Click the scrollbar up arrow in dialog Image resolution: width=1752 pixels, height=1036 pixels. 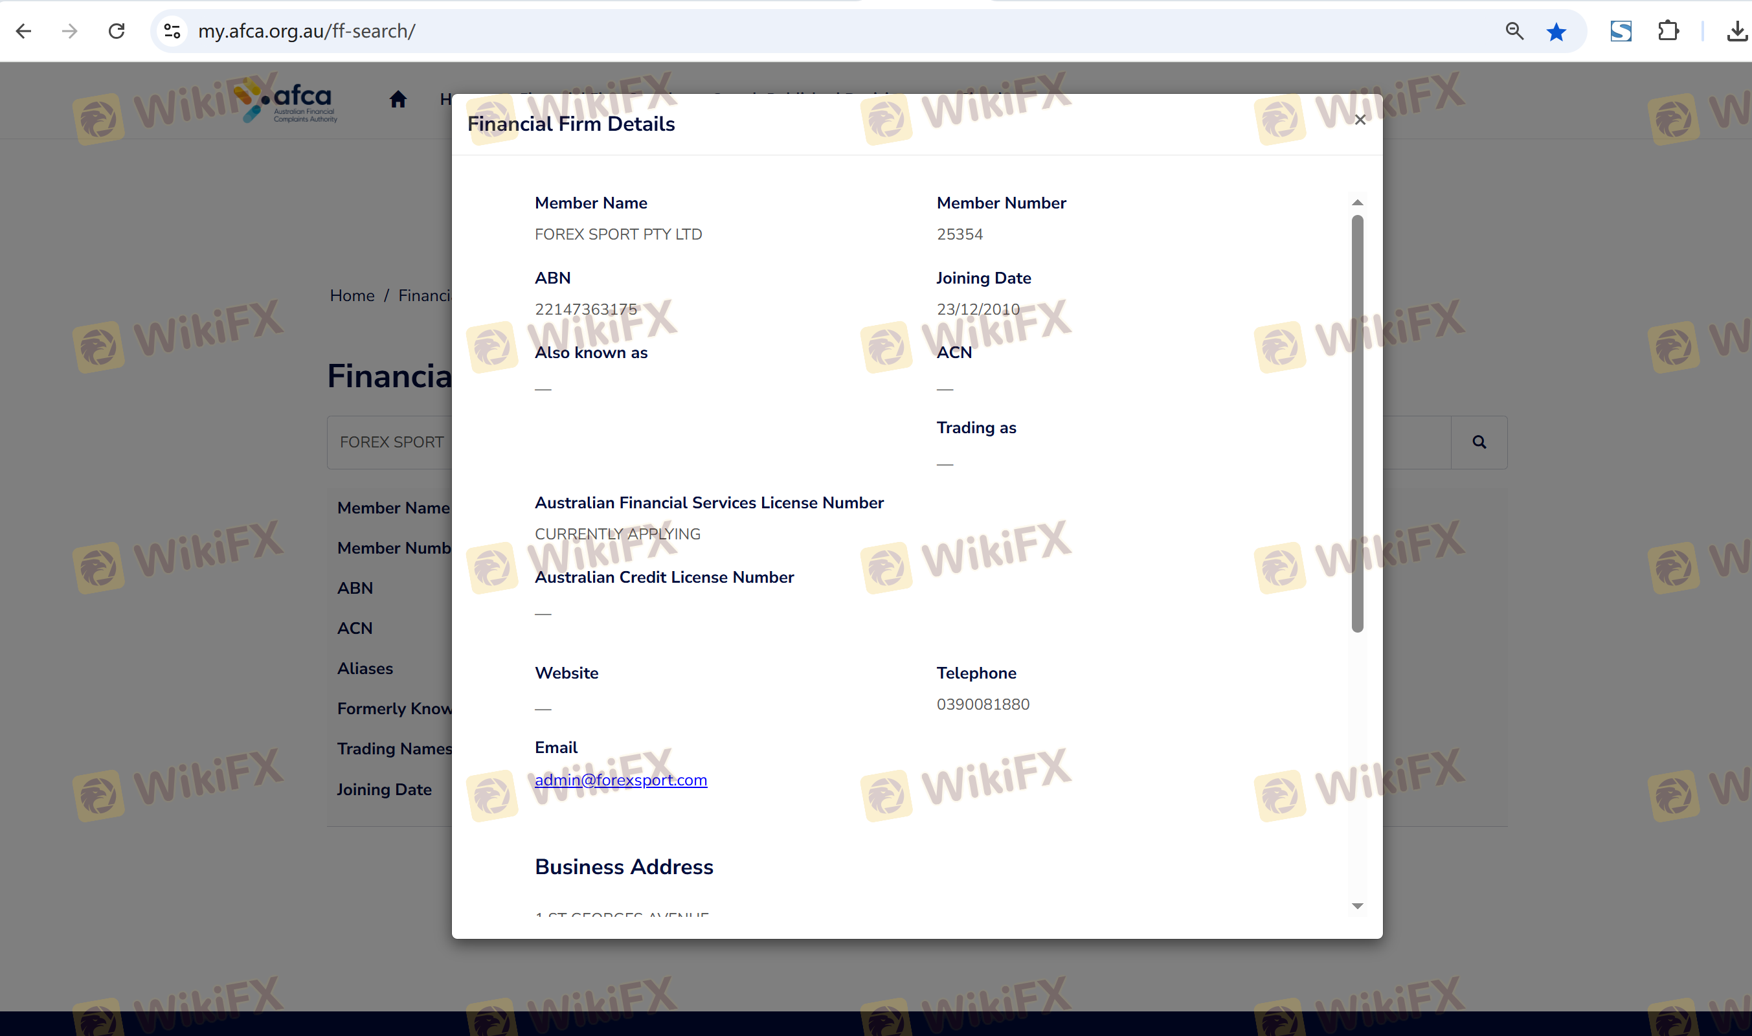click(x=1357, y=203)
